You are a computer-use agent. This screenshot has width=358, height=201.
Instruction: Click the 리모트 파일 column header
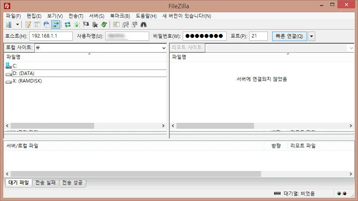tap(321, 146)
